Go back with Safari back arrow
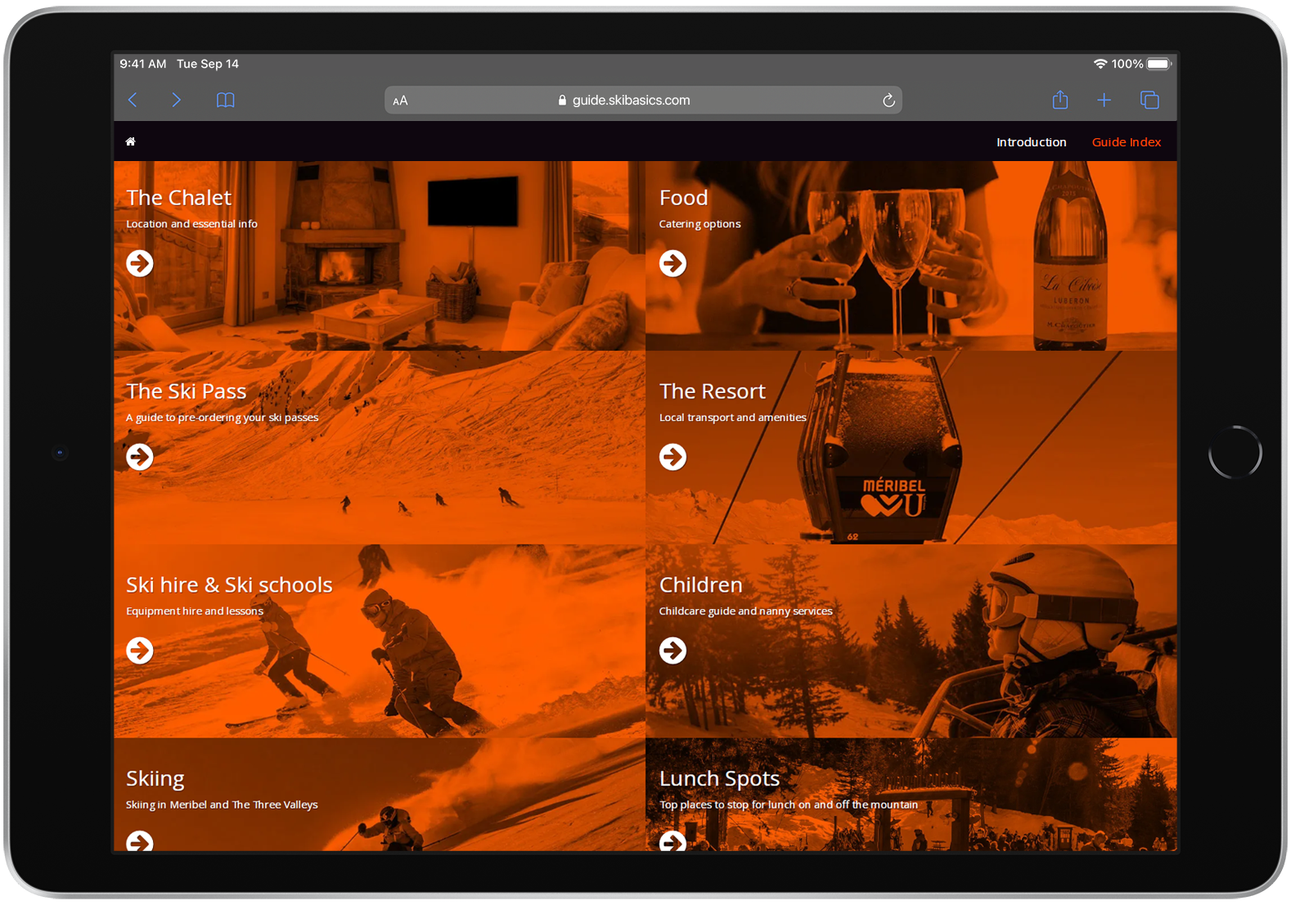The height and width of the screenshot is (905, 1291). [133, 100]
